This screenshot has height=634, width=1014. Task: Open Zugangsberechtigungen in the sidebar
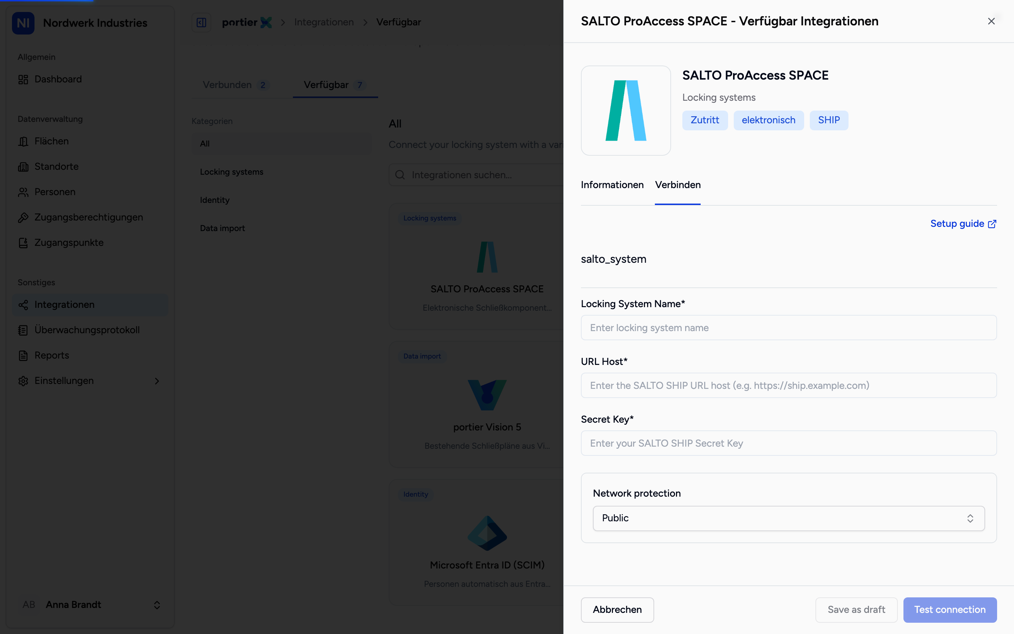click(x=90, y=218)
